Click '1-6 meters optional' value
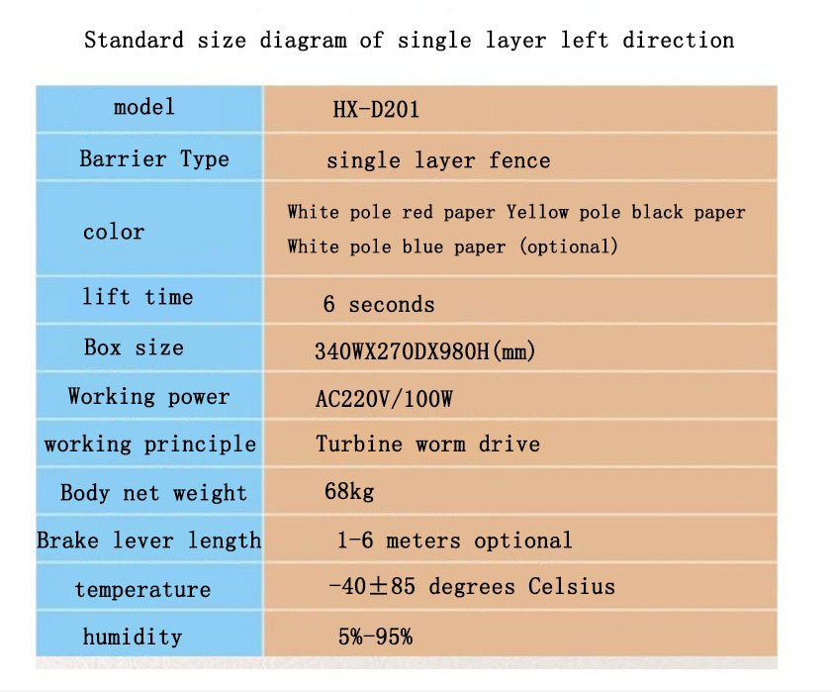This screenshot has width=832, height=692. click(x=455, y=541)
